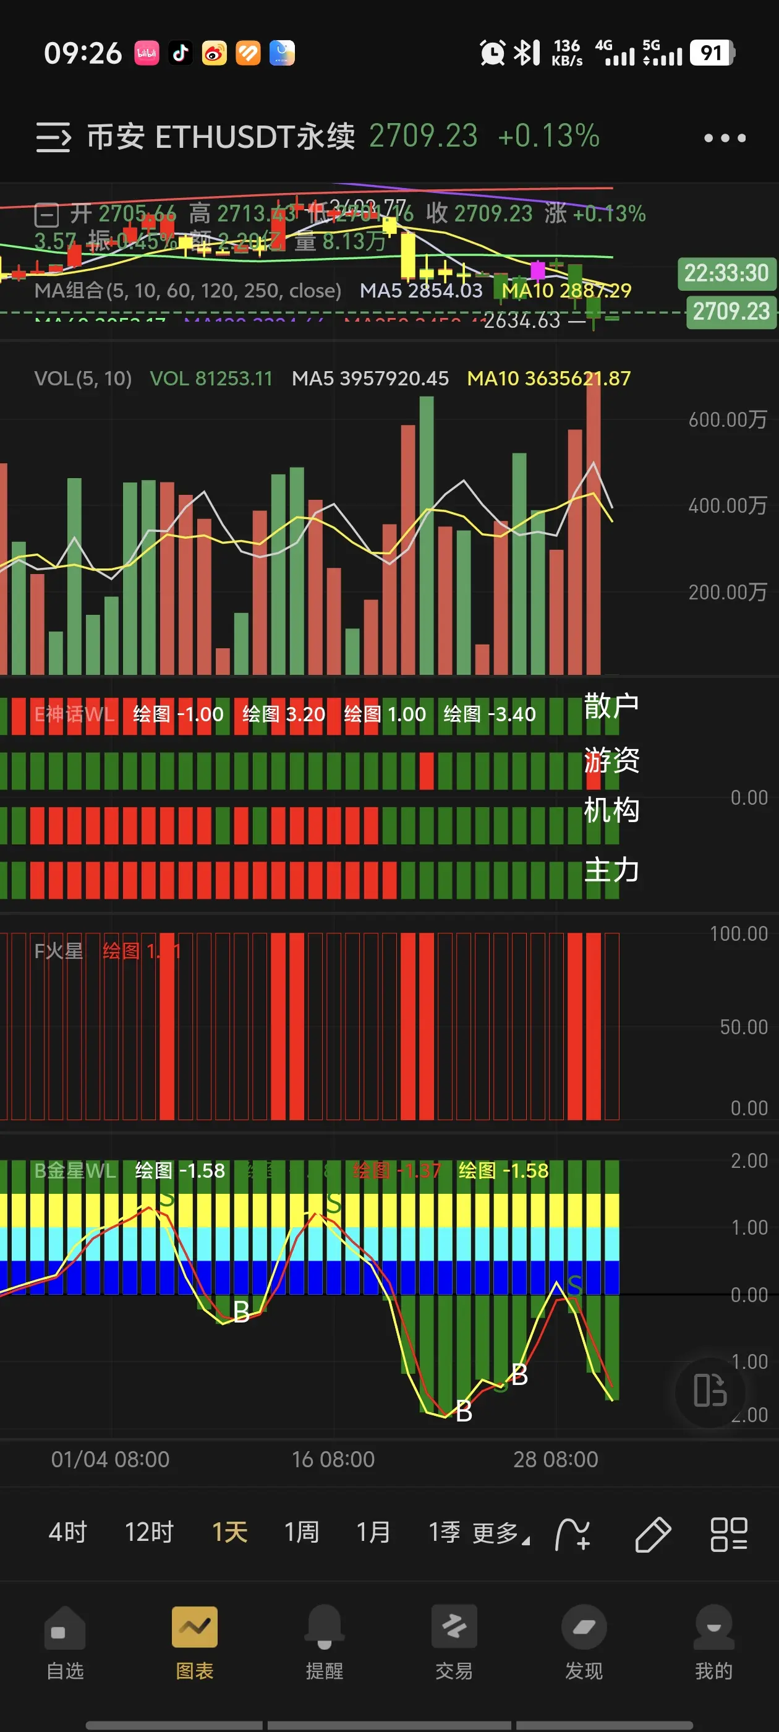Screen dimensions: 779x1732
Task: Tap the 机构 row label
Action: [x=611, y=810]
